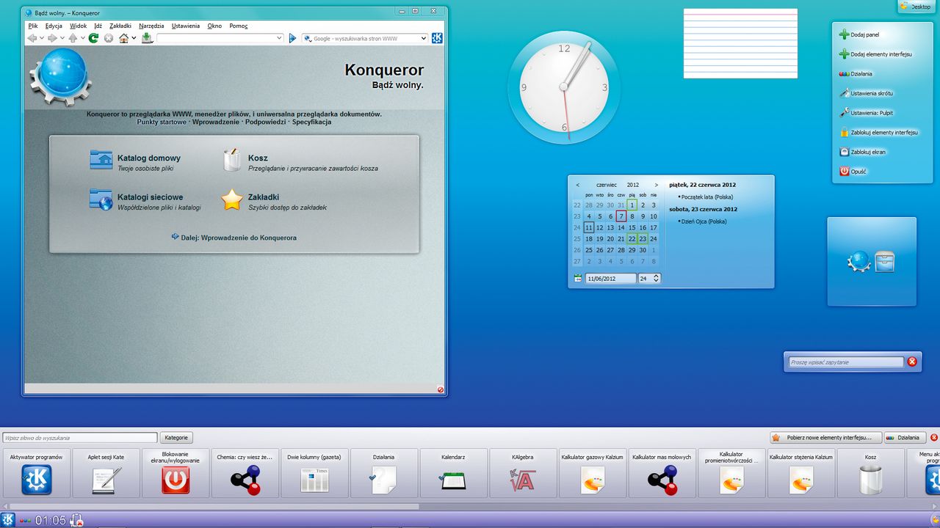Click the blue go arrow beside address bar

292,38
